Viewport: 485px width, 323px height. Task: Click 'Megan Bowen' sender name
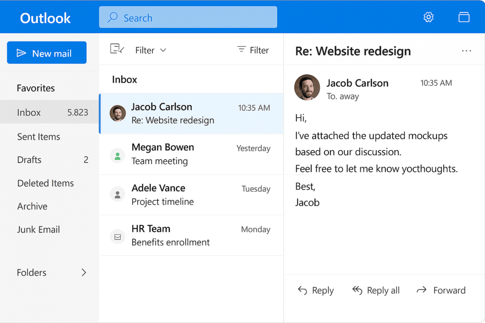163,147
